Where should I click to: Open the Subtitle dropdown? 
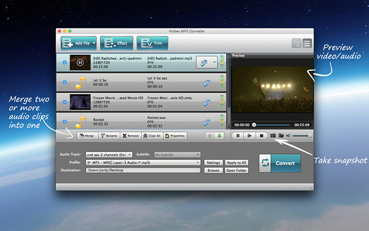point(178,155)
